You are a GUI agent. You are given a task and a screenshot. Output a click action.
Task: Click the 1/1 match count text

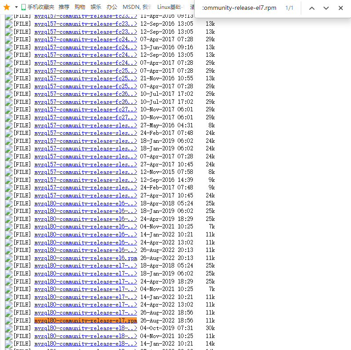pos(289,8)
